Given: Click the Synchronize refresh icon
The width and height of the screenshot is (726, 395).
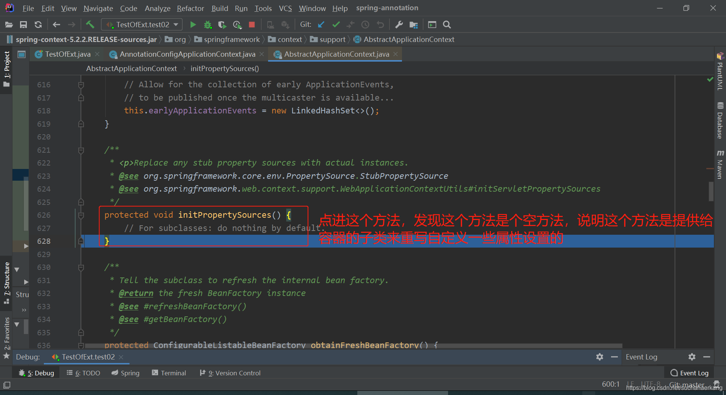Looking at the screenshot, I should (x=38, y=25).
